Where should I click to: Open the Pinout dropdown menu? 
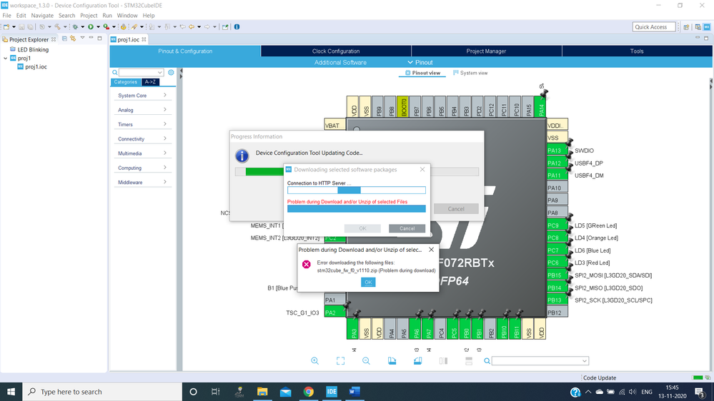pos(420,62)
